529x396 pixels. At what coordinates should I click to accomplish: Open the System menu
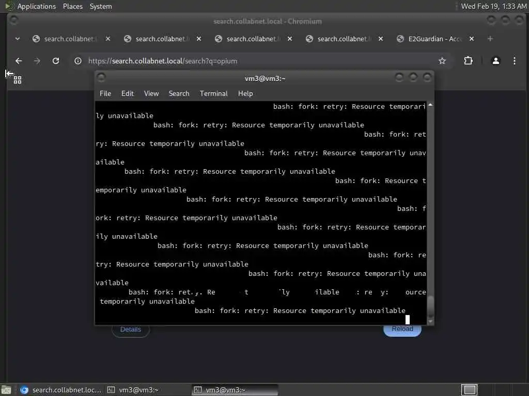tap(101, 6)
